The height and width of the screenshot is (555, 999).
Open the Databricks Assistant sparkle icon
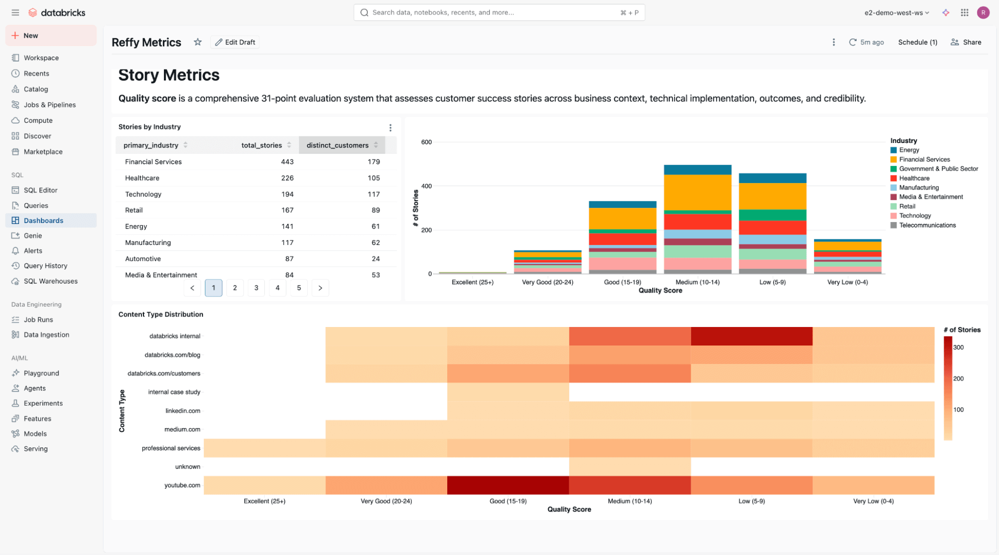coord(946,13)
